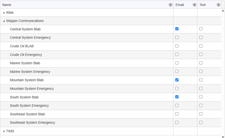Check Email for Southeast System Emergency
Image resolution: width=225 pixels, height=138 pixels.
177,122
